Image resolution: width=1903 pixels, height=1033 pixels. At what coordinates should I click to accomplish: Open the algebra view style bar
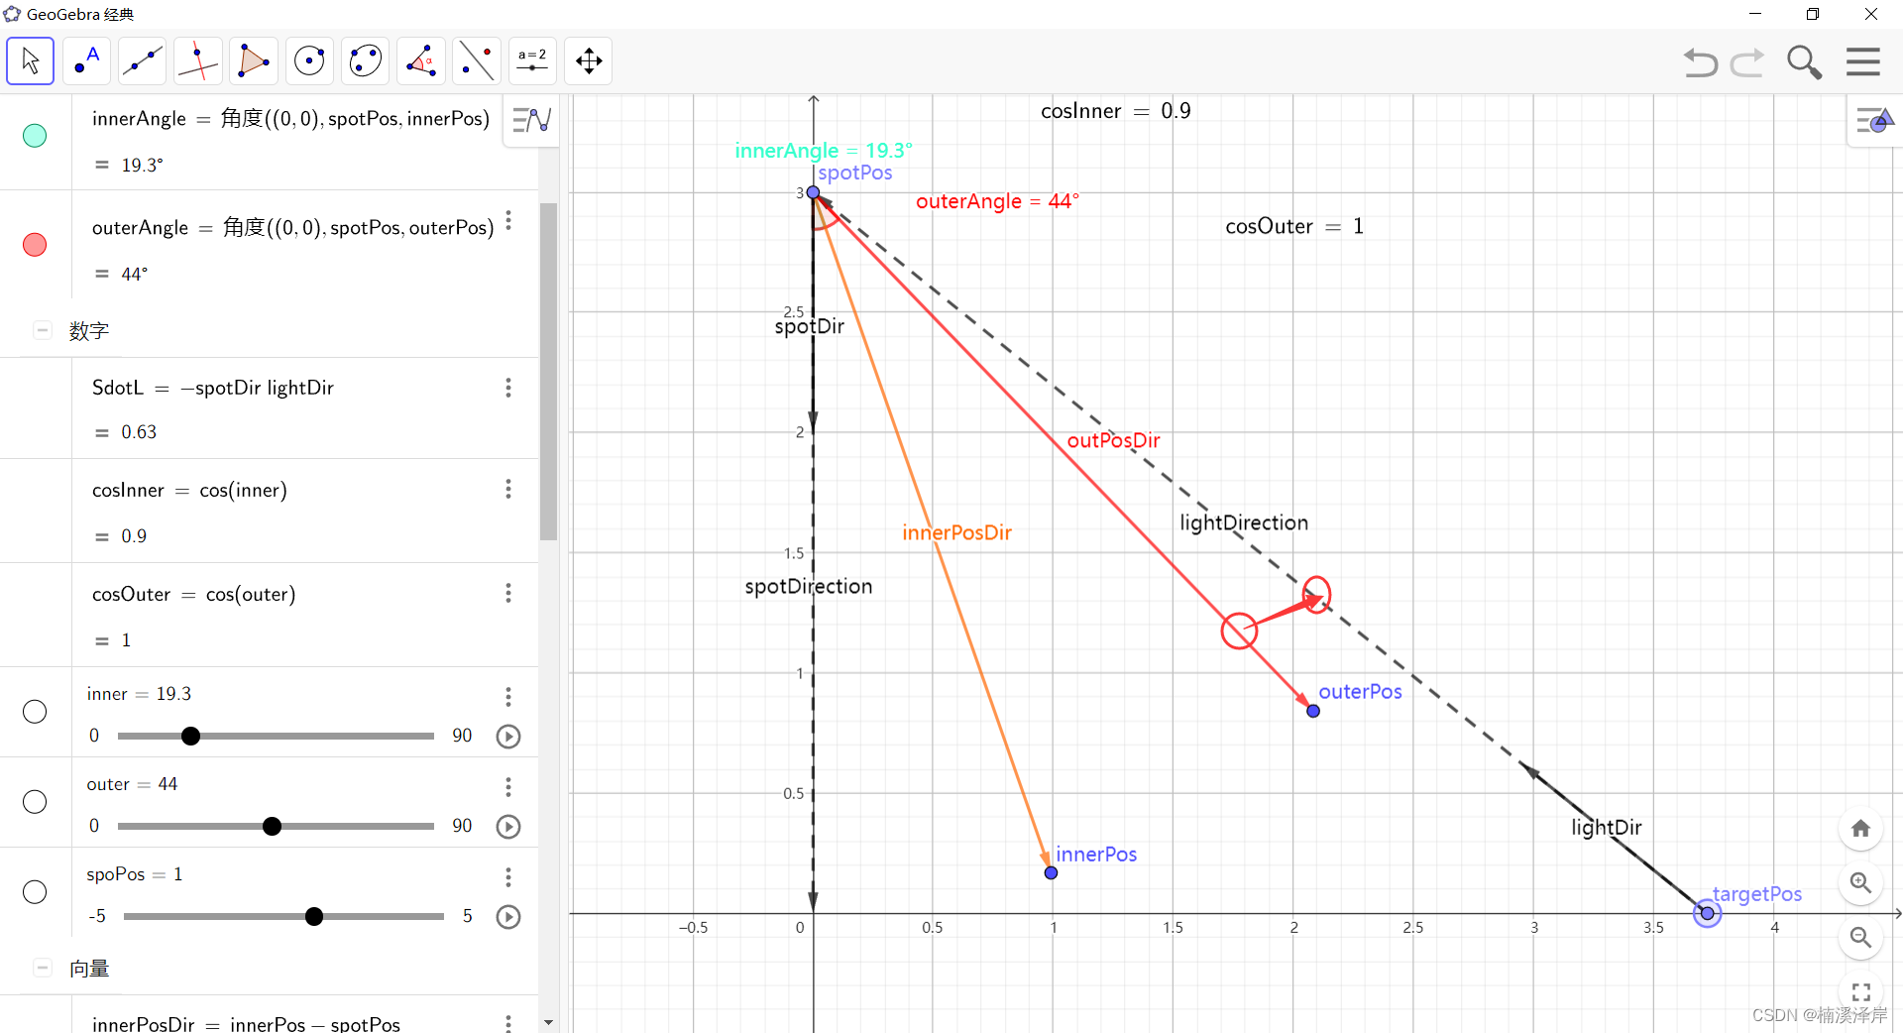click(531, 121)
